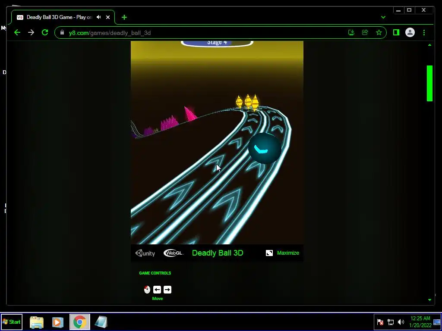Click the Action Center flag tray icon

(x=380, y=322)
